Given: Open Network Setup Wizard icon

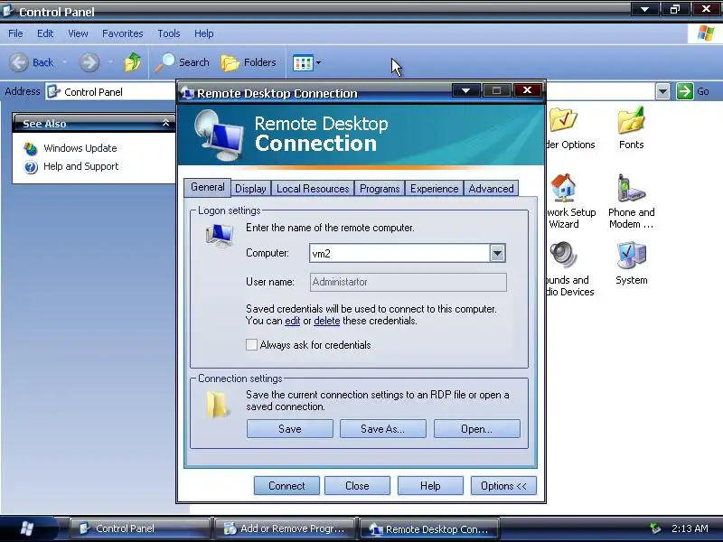Looking at the screenshot, I should [571, 201].
